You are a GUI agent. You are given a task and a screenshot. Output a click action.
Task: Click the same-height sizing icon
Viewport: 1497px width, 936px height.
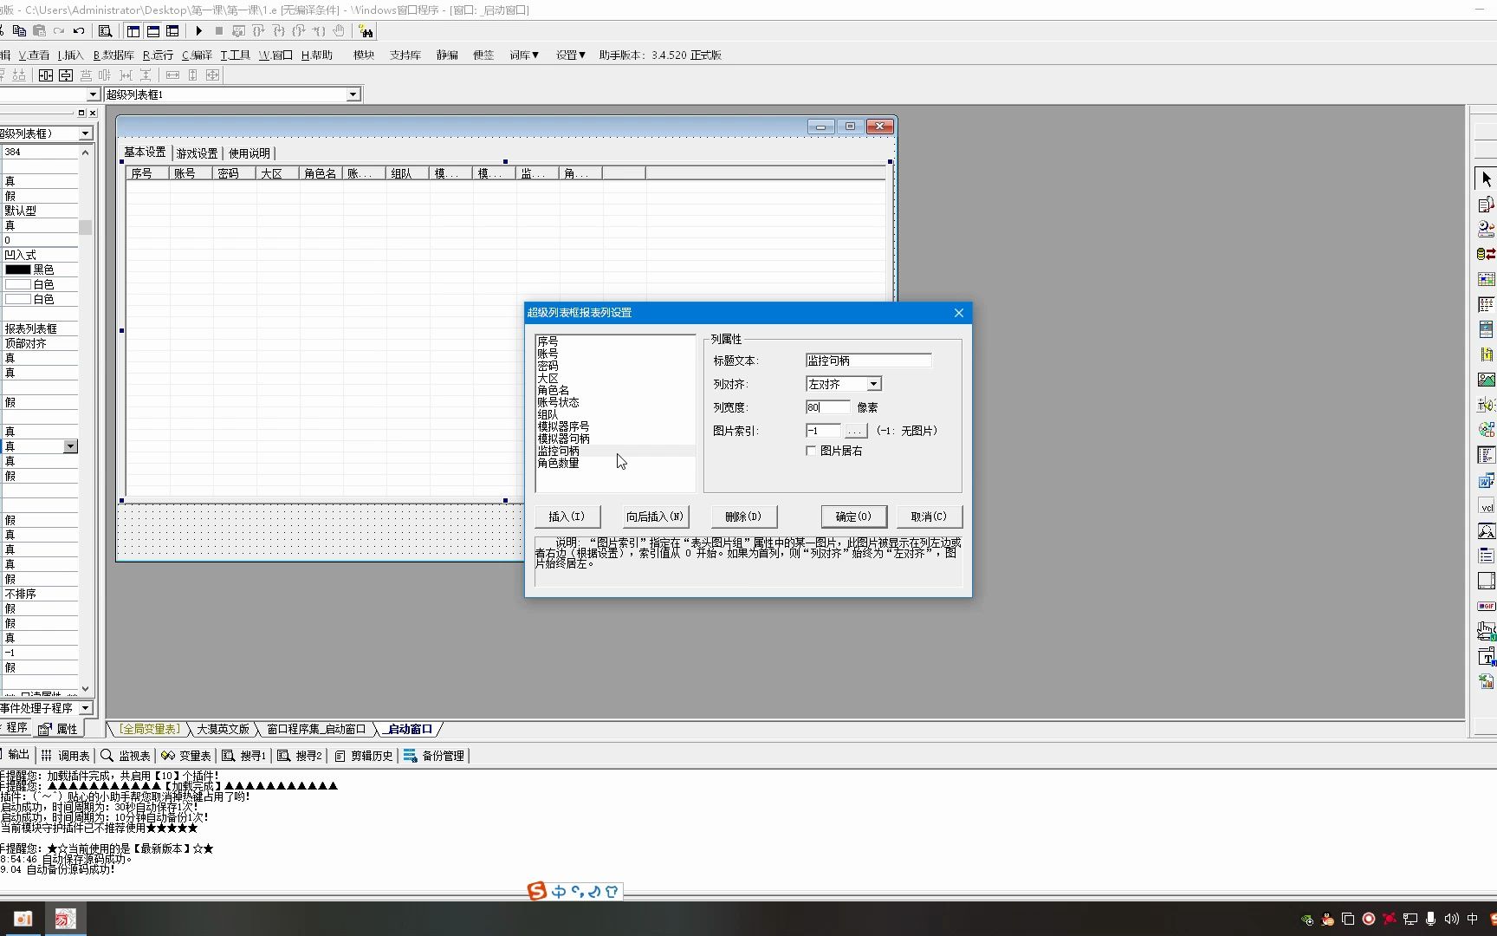tap(192, 75)
